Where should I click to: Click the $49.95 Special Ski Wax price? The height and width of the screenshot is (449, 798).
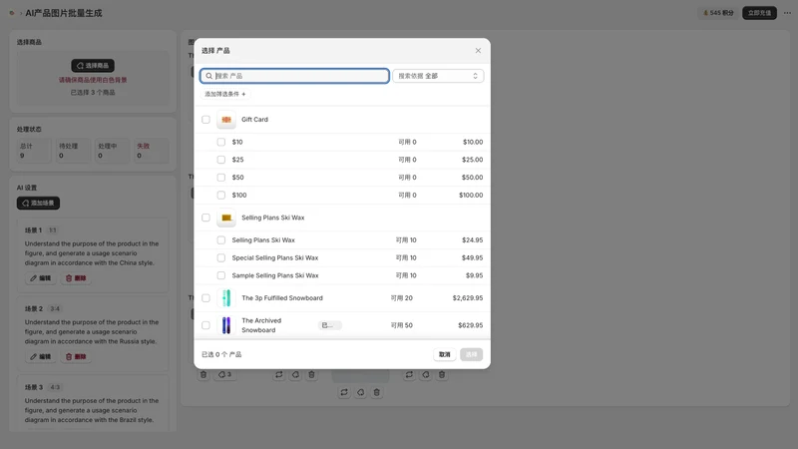click(472, 258)
